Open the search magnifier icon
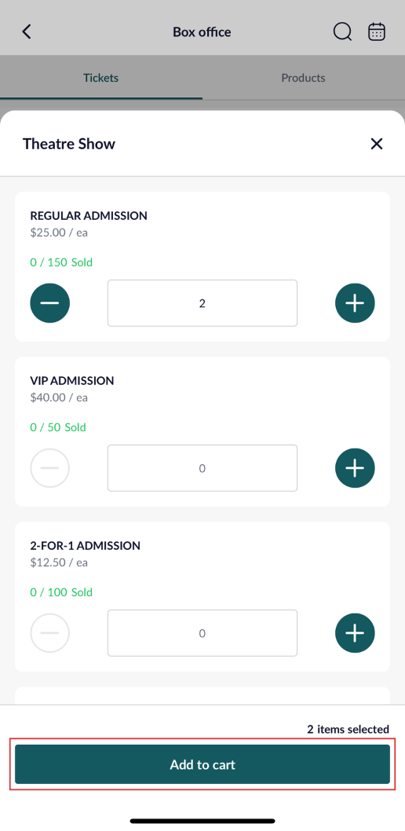Image resolution: width=405 pixels, height=831 pixels. tap(342, 31)
